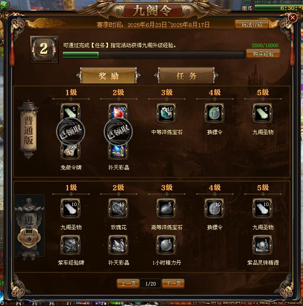Click the level 4 normal 换镖令 icon
303x306 pixels.
214,113
